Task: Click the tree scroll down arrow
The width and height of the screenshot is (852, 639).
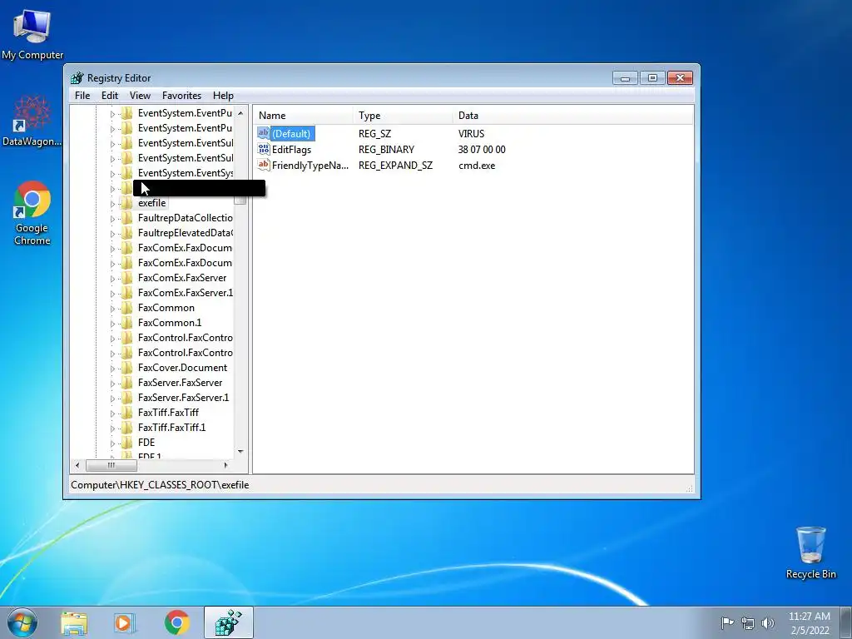Action: (x=240, y=452)
